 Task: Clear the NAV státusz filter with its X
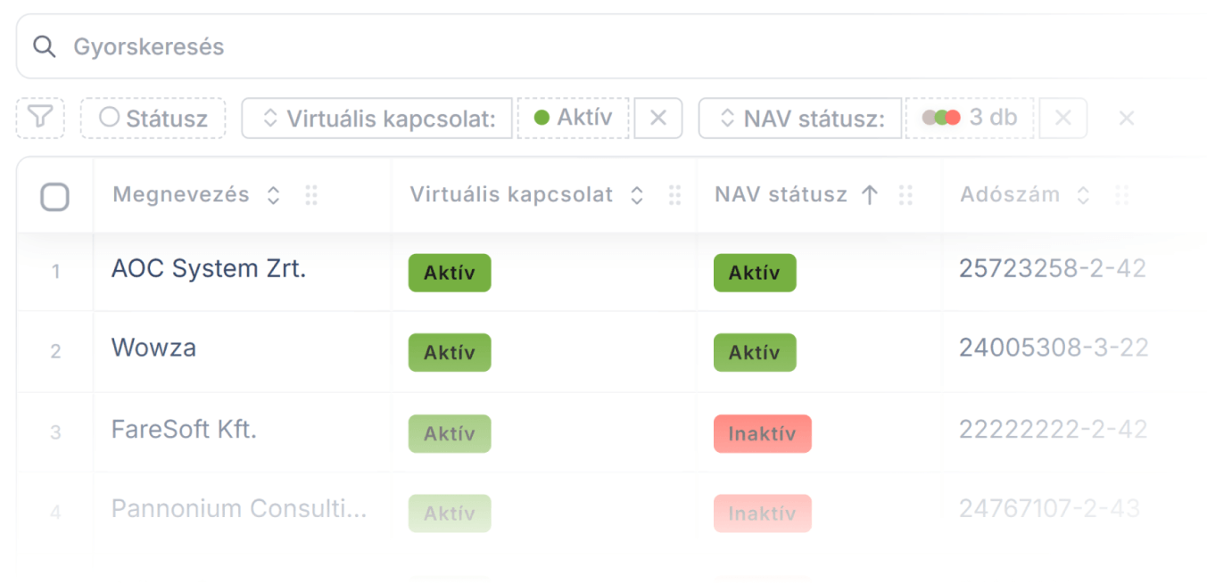pos(1062,117)
